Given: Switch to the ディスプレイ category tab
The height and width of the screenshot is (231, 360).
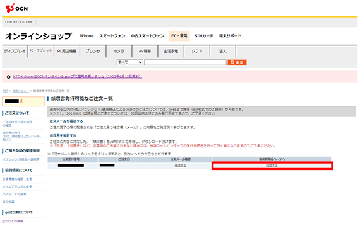Looking at the screenshot, I should (15, 51).
